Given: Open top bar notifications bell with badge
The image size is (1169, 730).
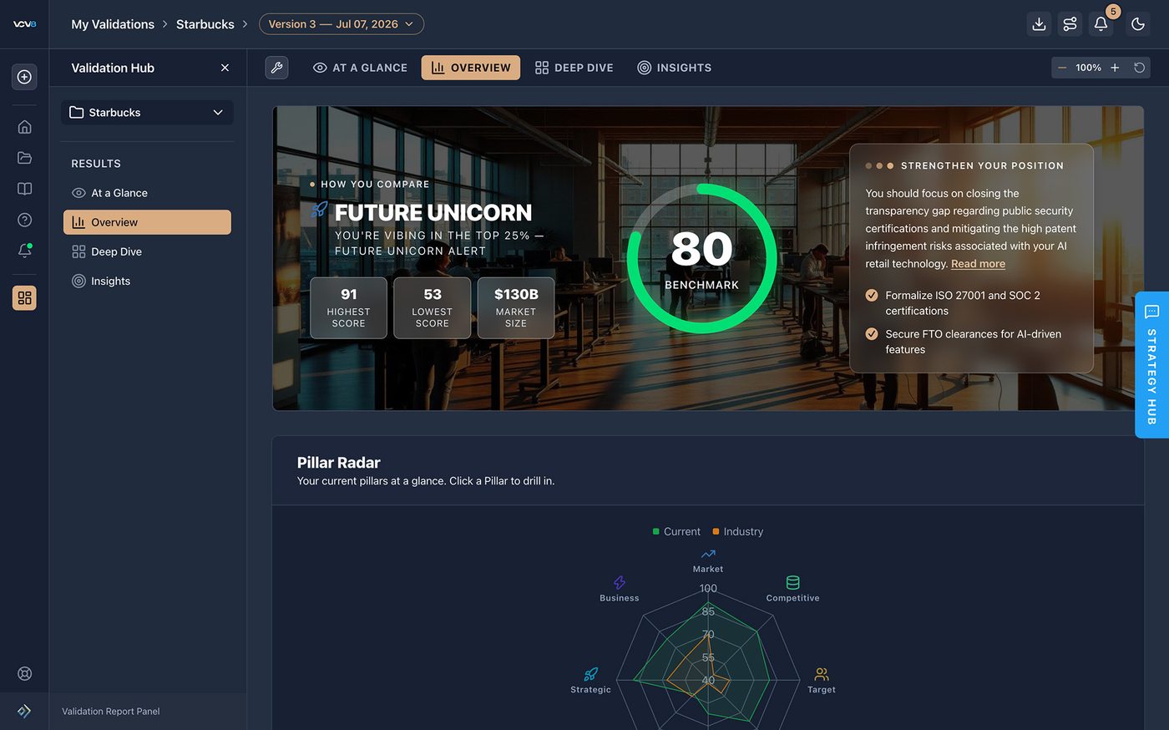Looking at the screenshot, I should [1101, 23].
